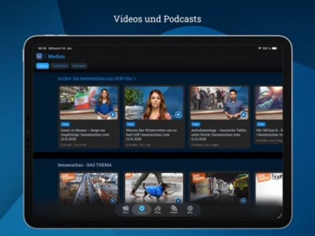
Task: Open thumbnail of male presenter with crowd
Action: (220, 103)
